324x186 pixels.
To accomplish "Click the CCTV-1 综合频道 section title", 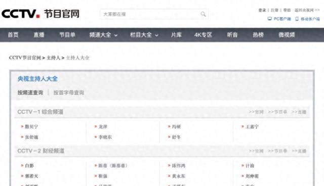I will tap(40, 112).
